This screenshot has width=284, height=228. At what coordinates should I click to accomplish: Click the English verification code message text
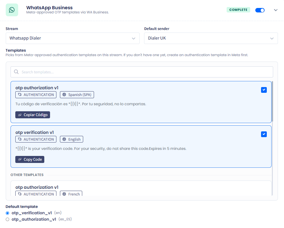pyautogui.click(x=101, y=148)
